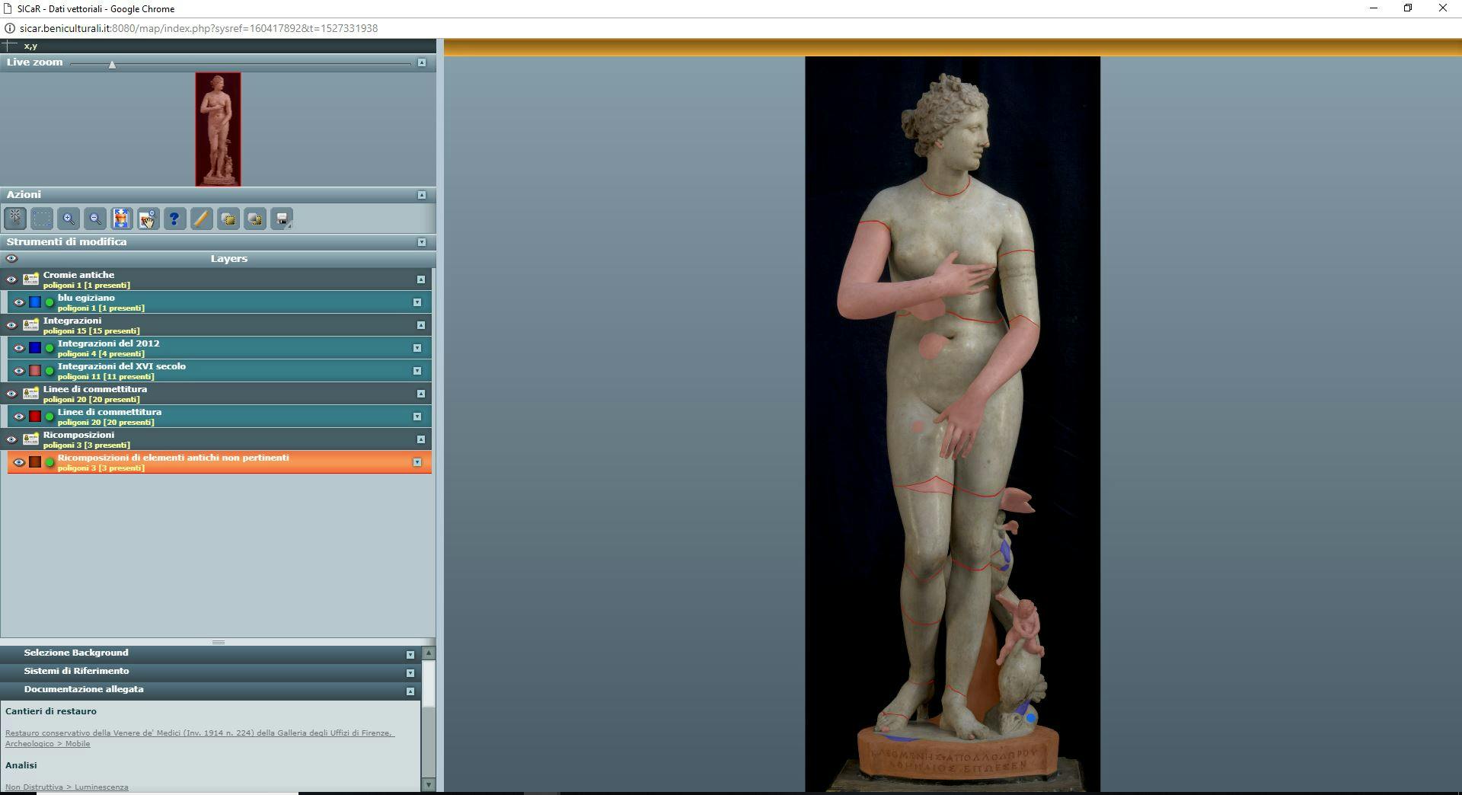The width and height of the screenshot is (1462, 795).
Task: Collapse the Ricomposizioni group
Action: (420, 439)
